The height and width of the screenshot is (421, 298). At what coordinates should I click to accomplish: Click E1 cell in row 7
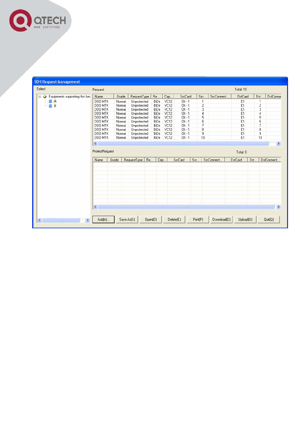point(242,125)
